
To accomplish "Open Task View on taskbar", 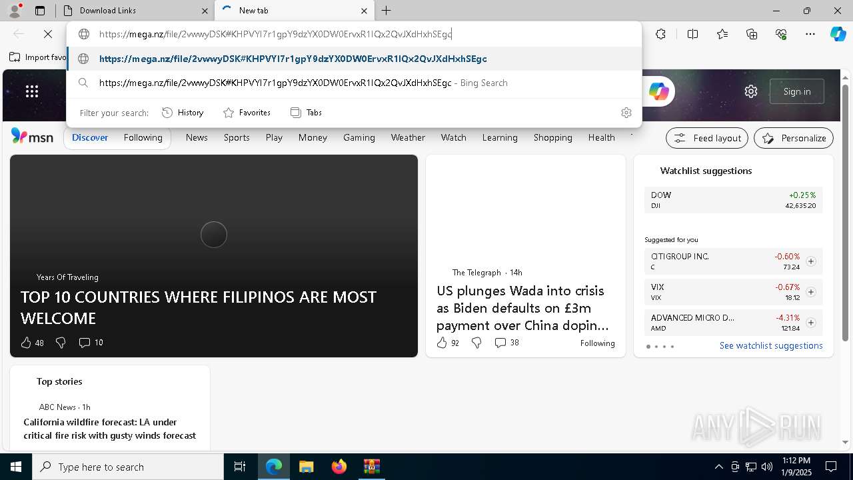I will click(x=240, y=467).
